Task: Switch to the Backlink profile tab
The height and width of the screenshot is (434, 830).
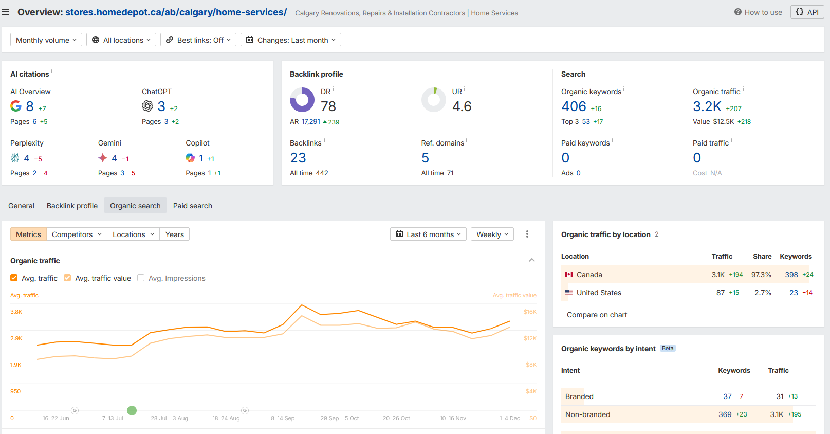Action: coord(72,206)
